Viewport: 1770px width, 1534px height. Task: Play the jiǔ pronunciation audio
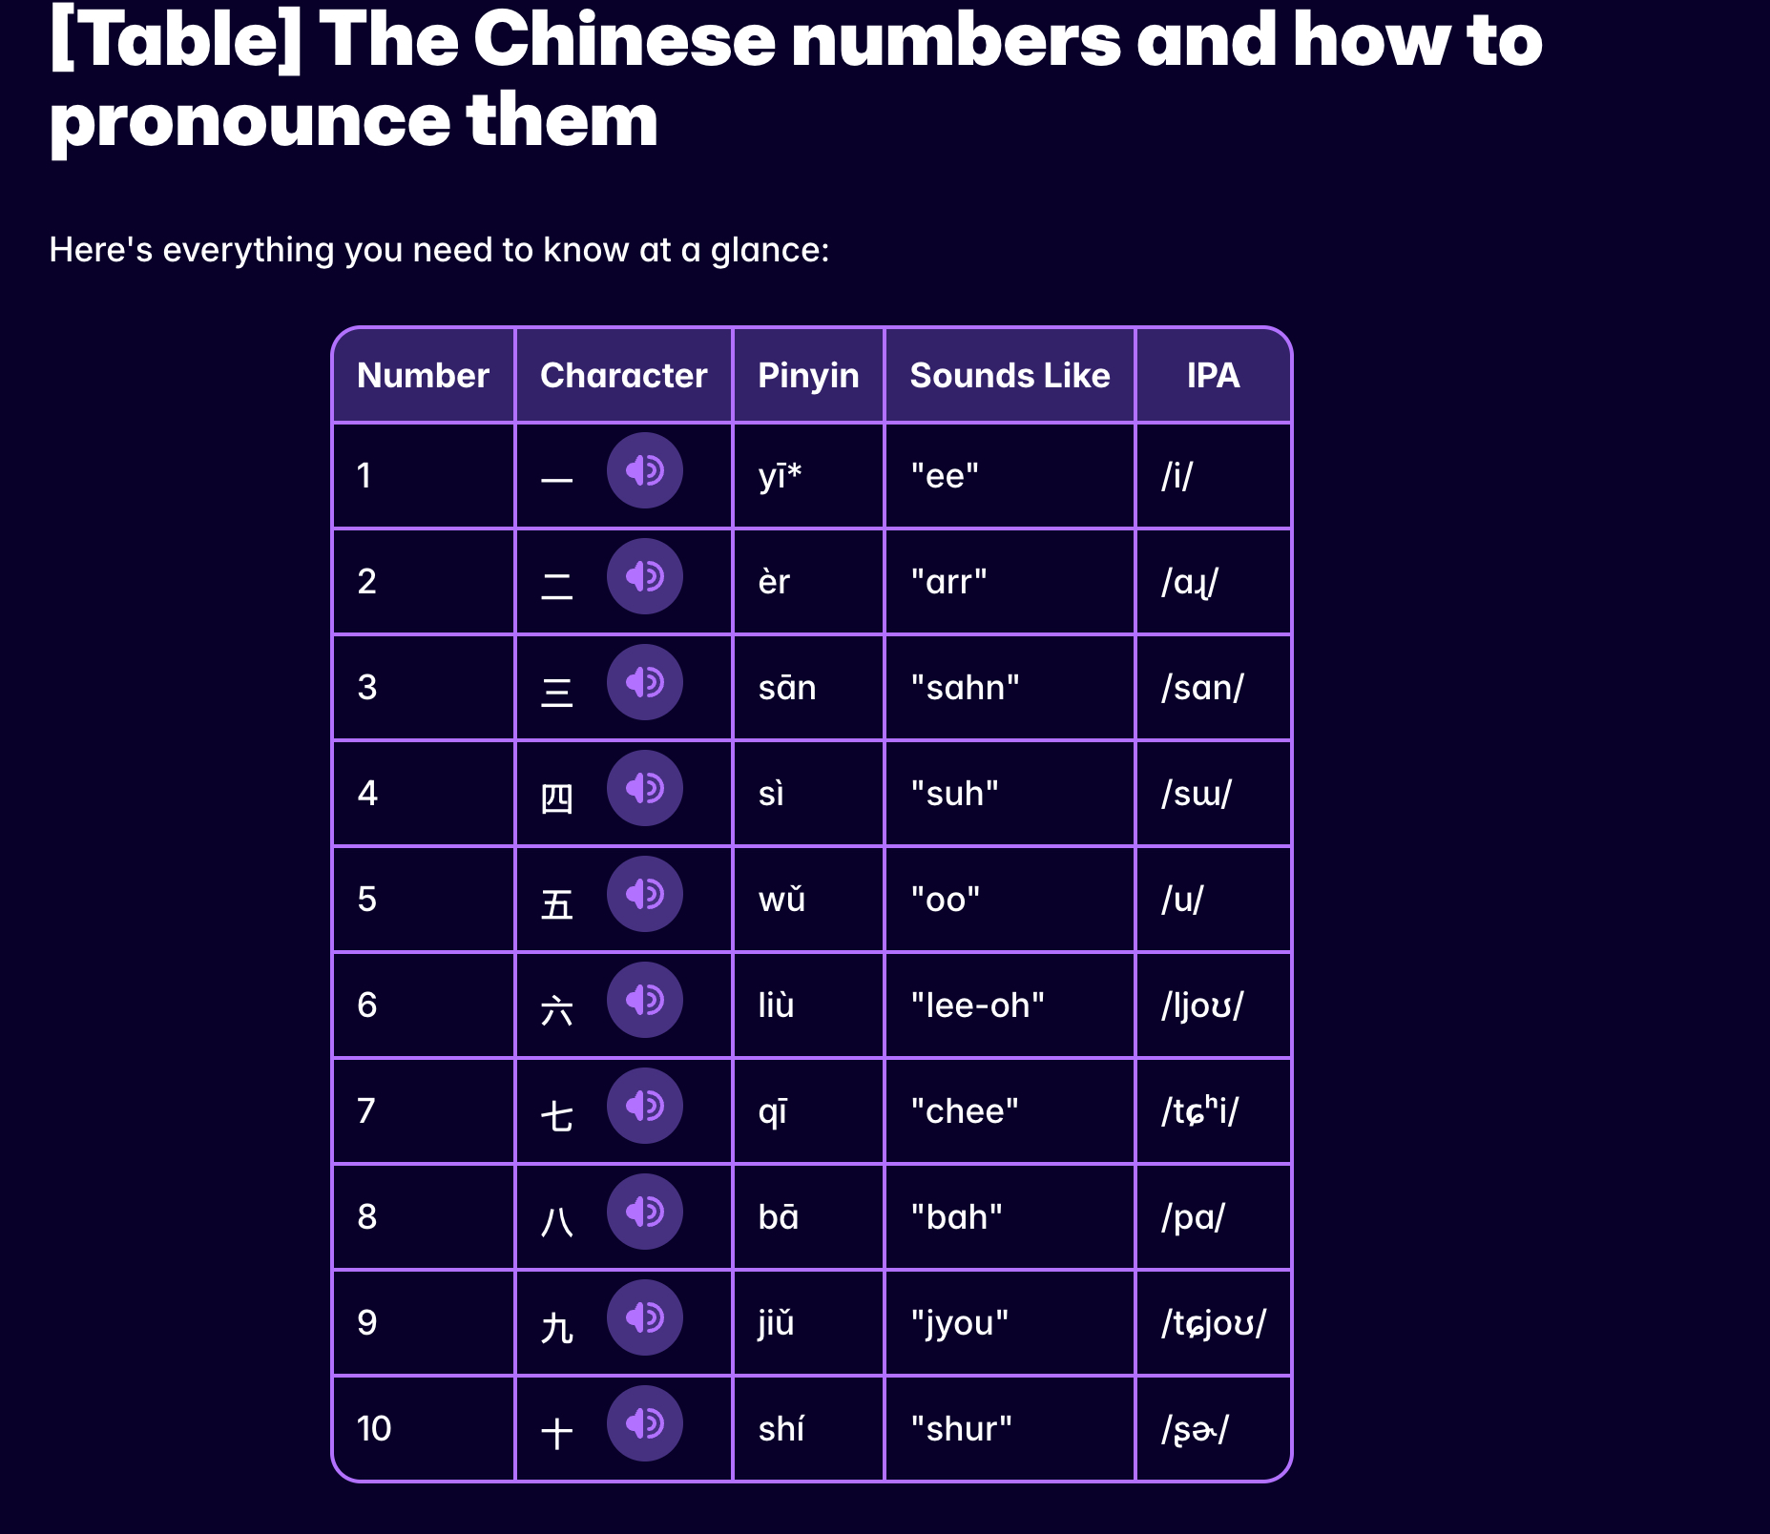tap(645, 1317)
